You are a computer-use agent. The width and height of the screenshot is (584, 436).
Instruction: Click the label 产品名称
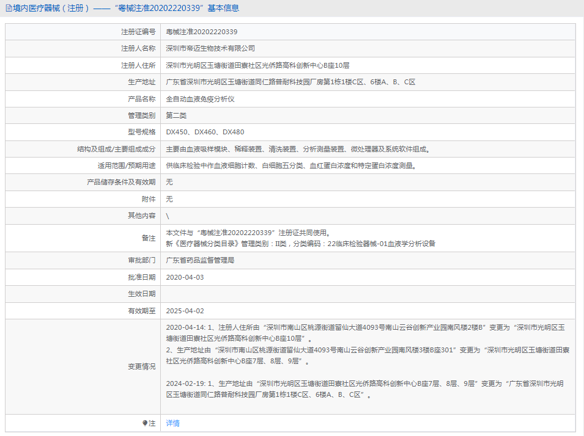pos(141,99)
